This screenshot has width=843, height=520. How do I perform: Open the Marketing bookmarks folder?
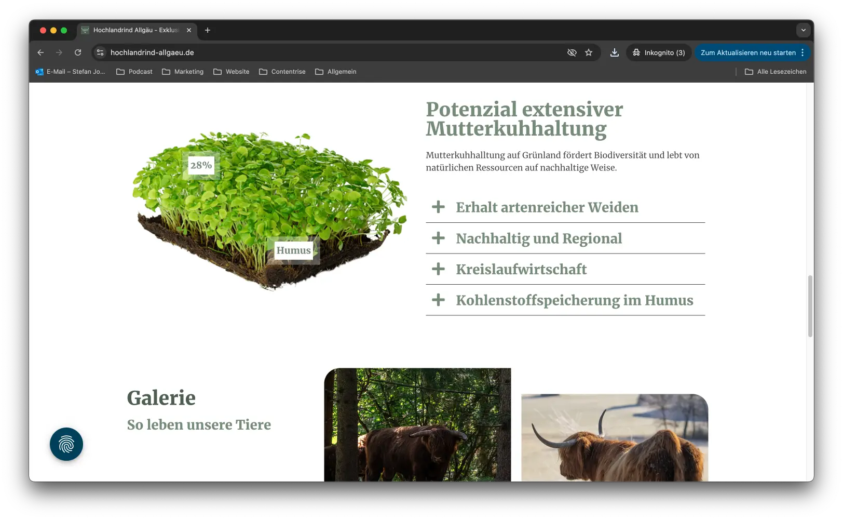[x=183, y=72]
